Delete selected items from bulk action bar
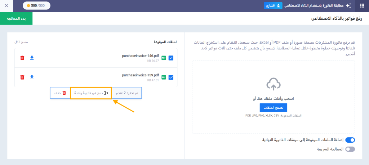 point(60,93)
